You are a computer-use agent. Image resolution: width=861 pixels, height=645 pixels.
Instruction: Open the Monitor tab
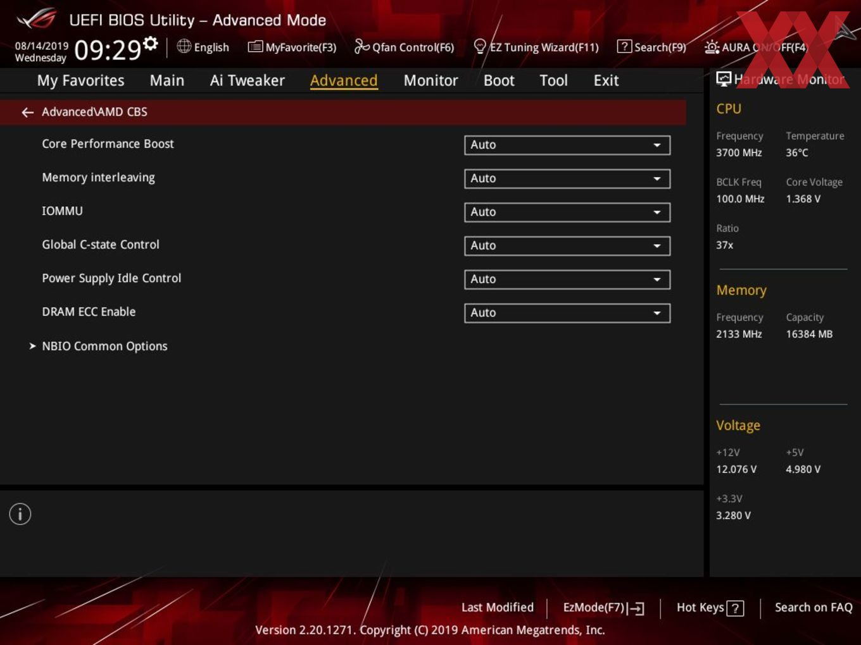pos(430,81)
